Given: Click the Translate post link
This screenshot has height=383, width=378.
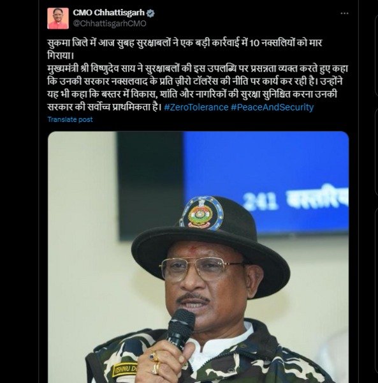Looking at the screenshot, I should [x=70, y=119].
